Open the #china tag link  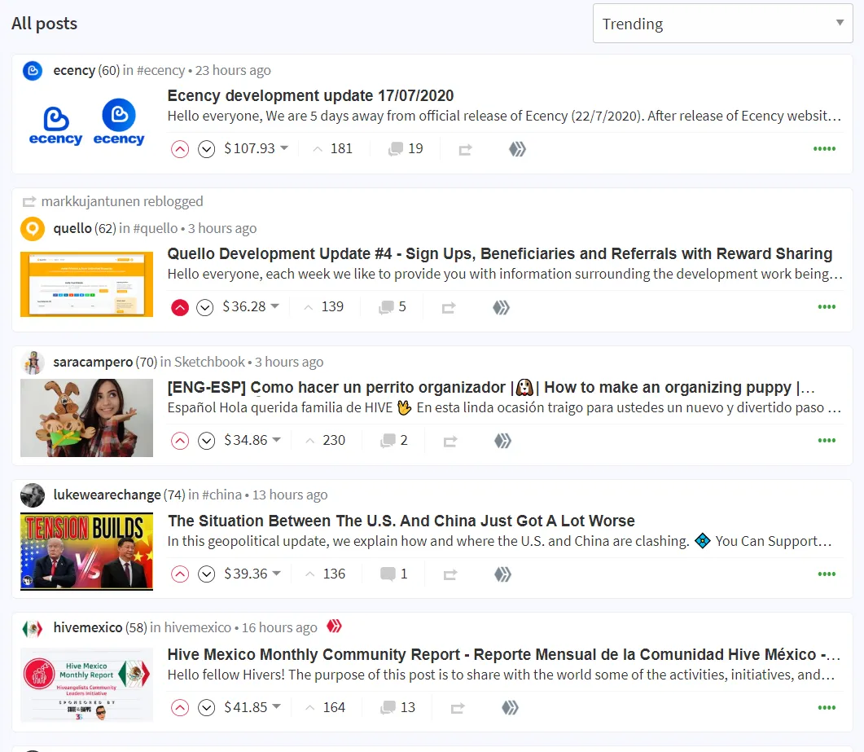pos(222,495)
